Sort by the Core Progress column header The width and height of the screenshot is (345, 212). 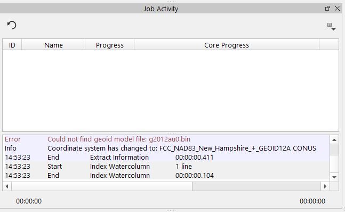coord(227,45)
